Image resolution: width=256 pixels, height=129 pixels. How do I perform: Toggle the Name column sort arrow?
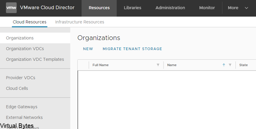[x=224, y=65]
